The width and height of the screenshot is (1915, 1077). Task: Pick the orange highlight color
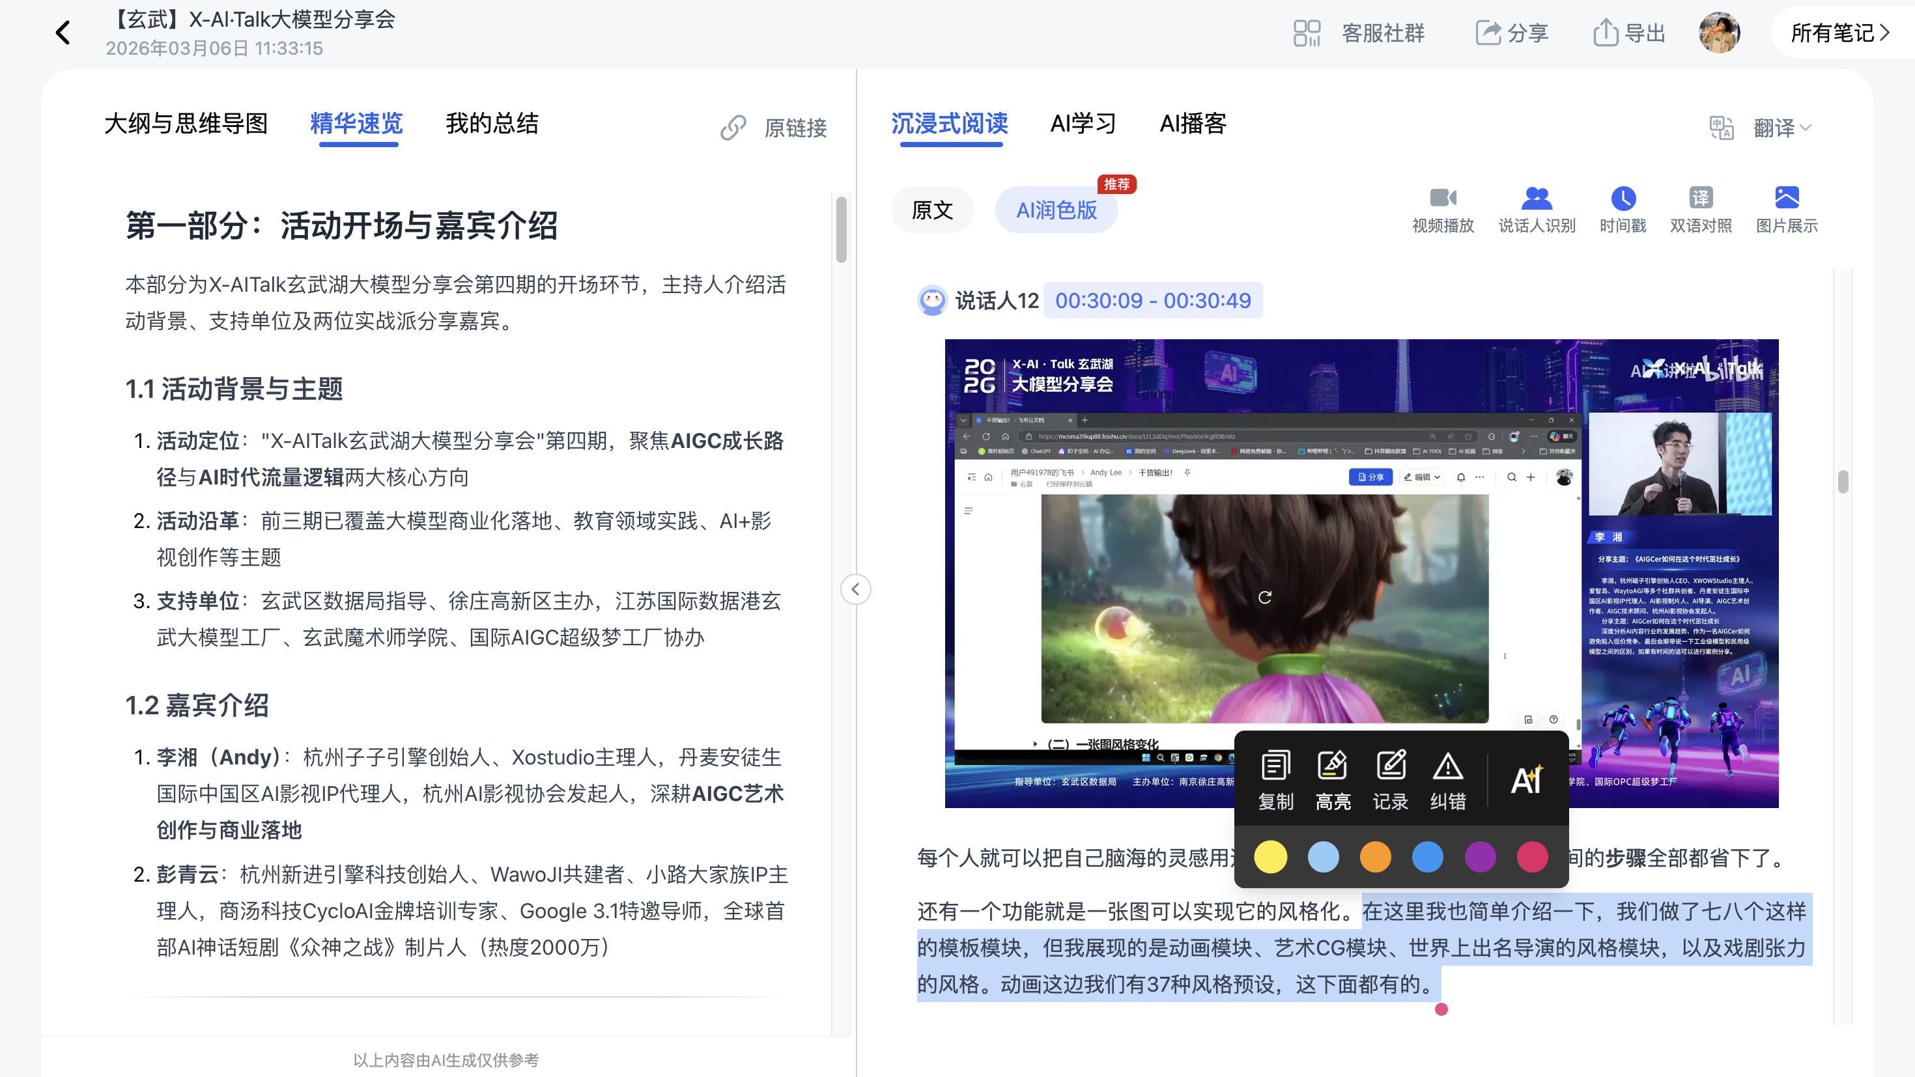coord(1375,856)
